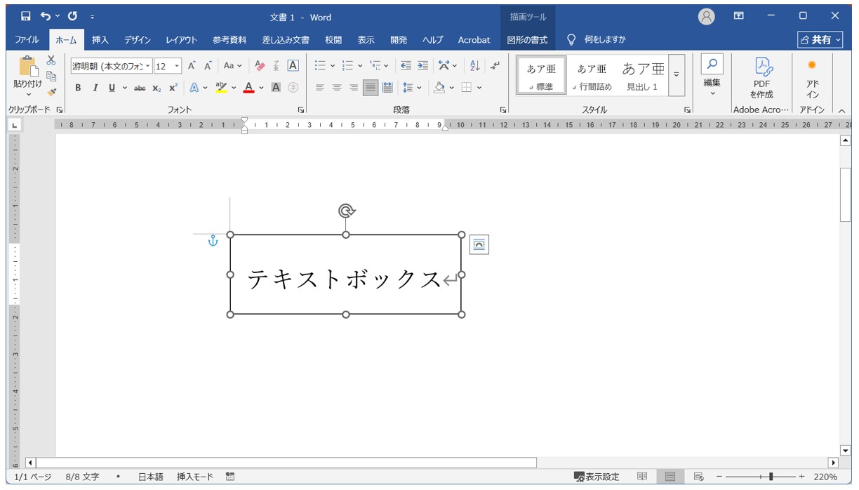Image resolution: width=859 pixels, height=490 pixels.
Task: Undo the last action
Action: 46,16
